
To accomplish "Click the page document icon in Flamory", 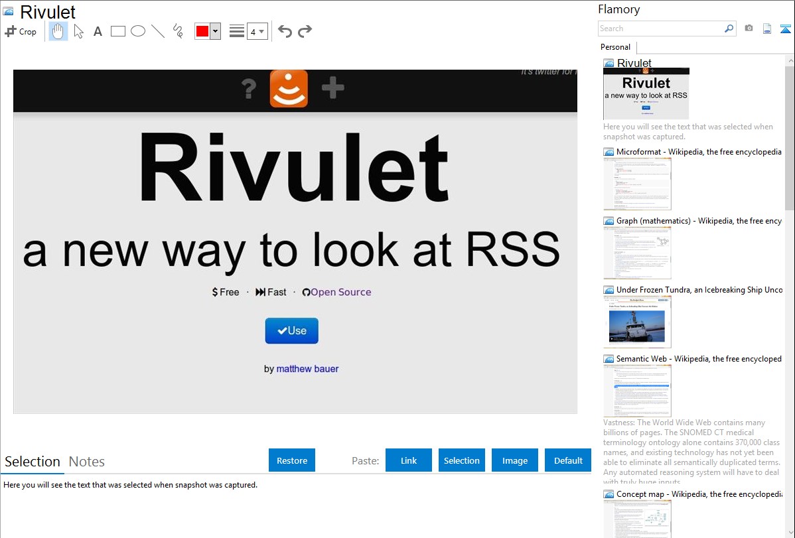I will point(767,29).
